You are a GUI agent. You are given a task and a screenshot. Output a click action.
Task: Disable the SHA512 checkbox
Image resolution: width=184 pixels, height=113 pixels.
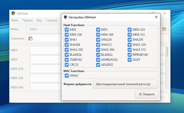click(x=98, y=45)
